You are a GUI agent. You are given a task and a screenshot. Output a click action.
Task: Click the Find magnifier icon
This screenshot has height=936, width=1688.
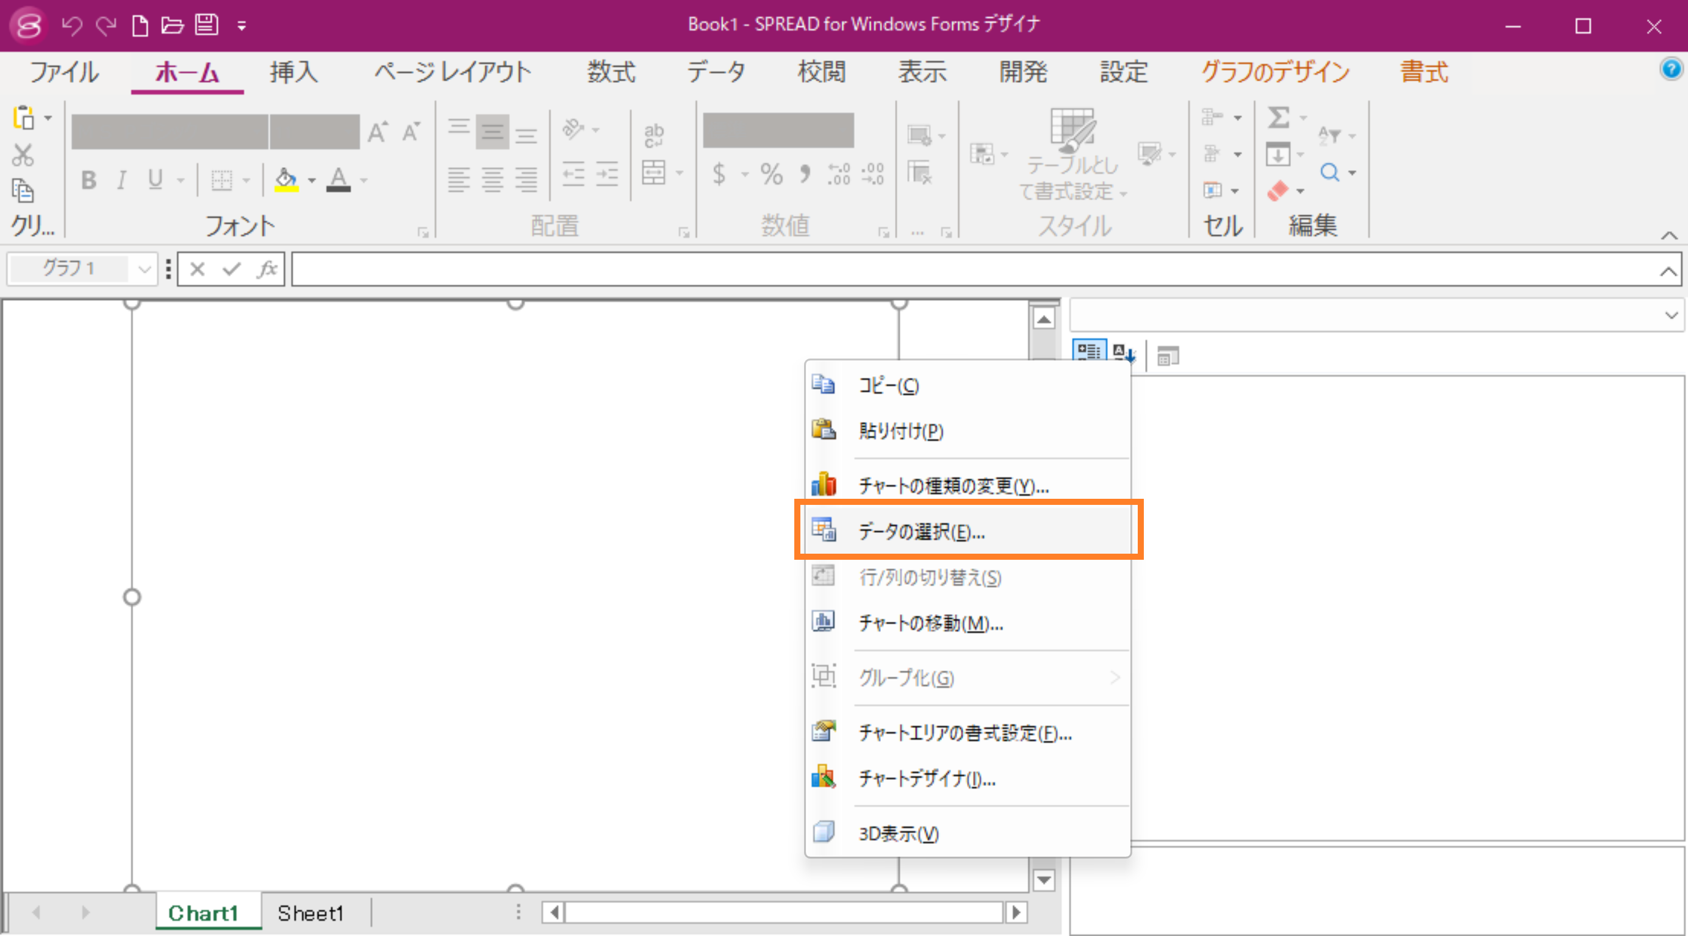tap(1329, 173)
